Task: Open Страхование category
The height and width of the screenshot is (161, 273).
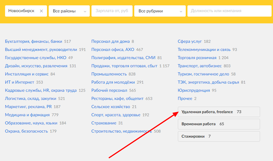Action: (104, 123)
